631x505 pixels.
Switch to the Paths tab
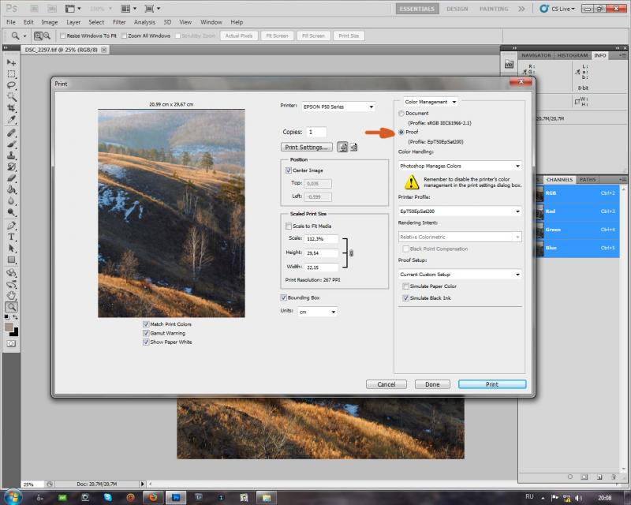[x=588, y=180]
